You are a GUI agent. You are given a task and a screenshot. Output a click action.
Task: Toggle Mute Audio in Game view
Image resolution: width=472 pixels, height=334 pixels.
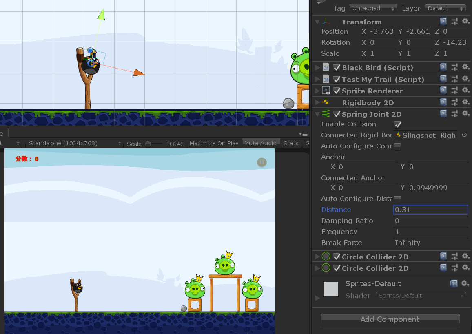[260, 143]
